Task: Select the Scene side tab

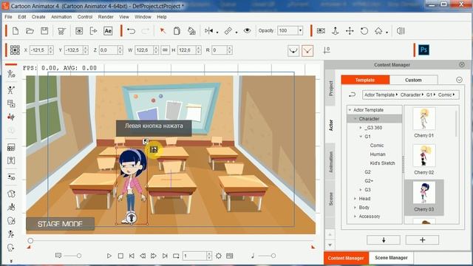Action: (x=330, y=199)
